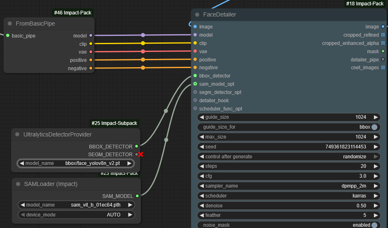Toggle the guide_size_for bbox switch

[x=374, y=127]
